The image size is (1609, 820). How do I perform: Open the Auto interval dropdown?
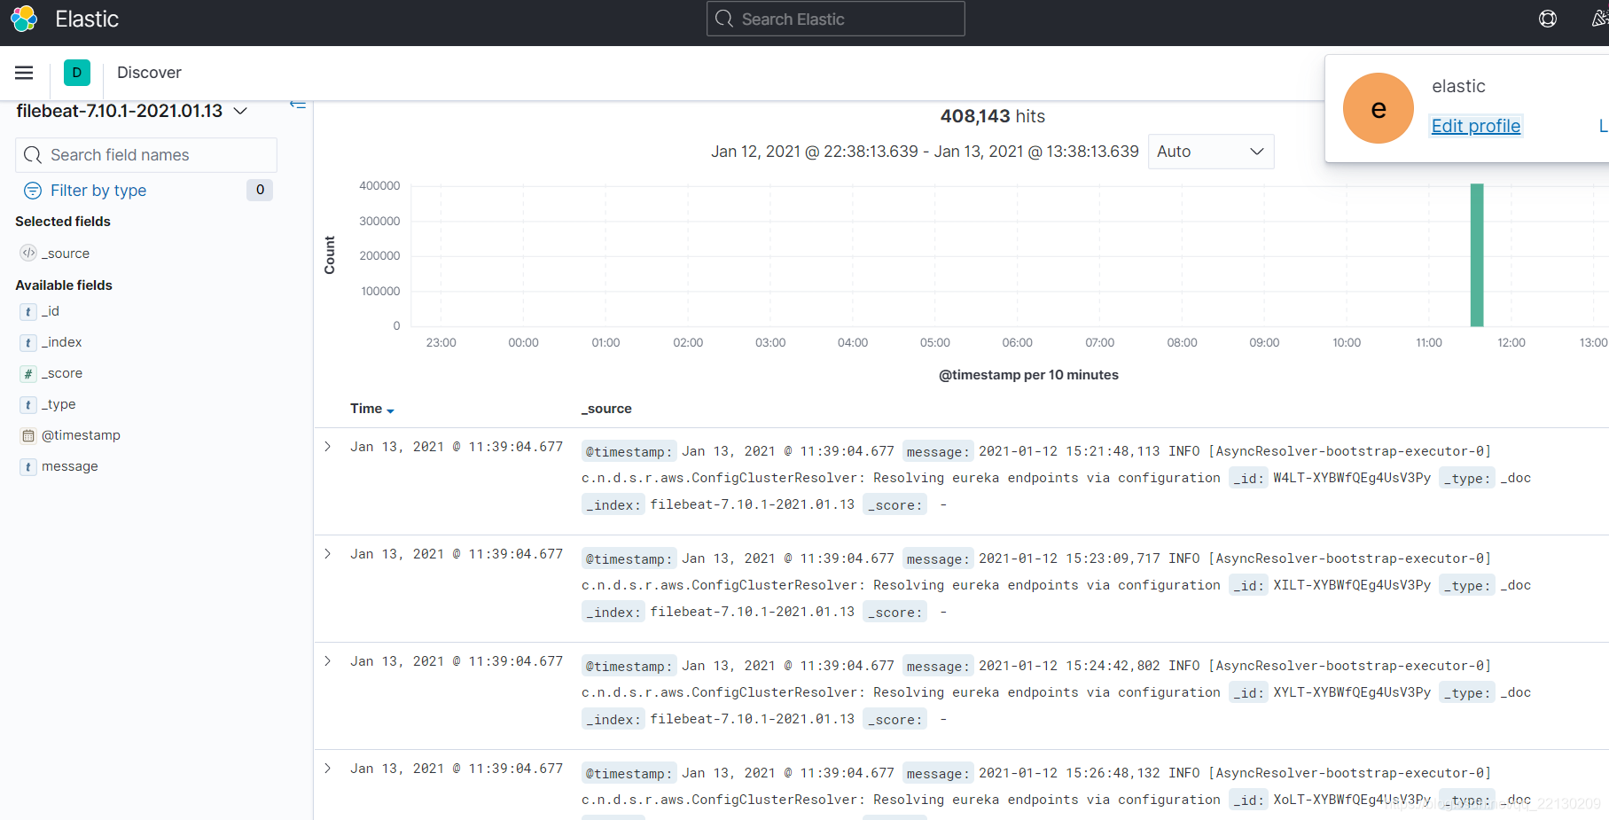[1211, 152]
